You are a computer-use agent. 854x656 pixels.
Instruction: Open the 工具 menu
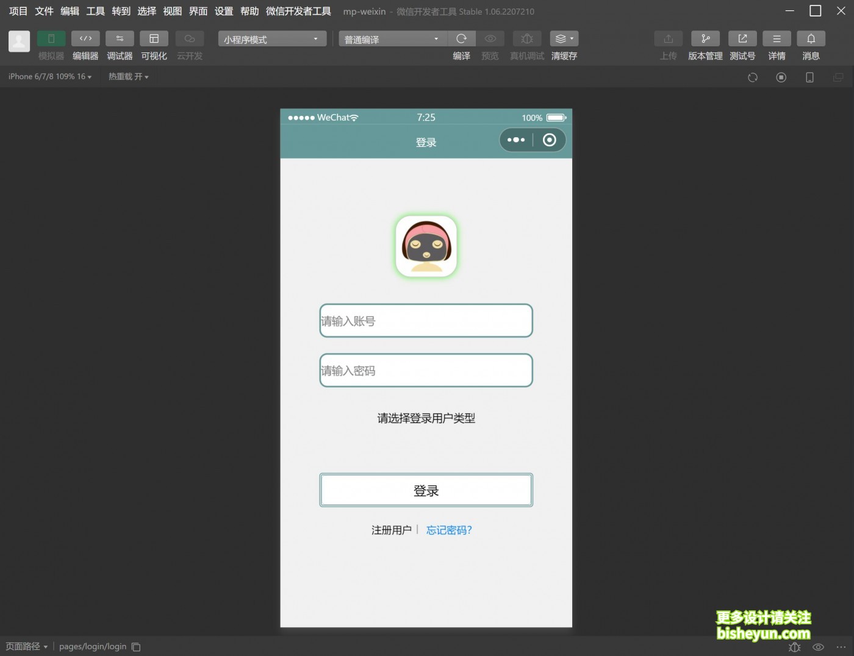[95, 12]
